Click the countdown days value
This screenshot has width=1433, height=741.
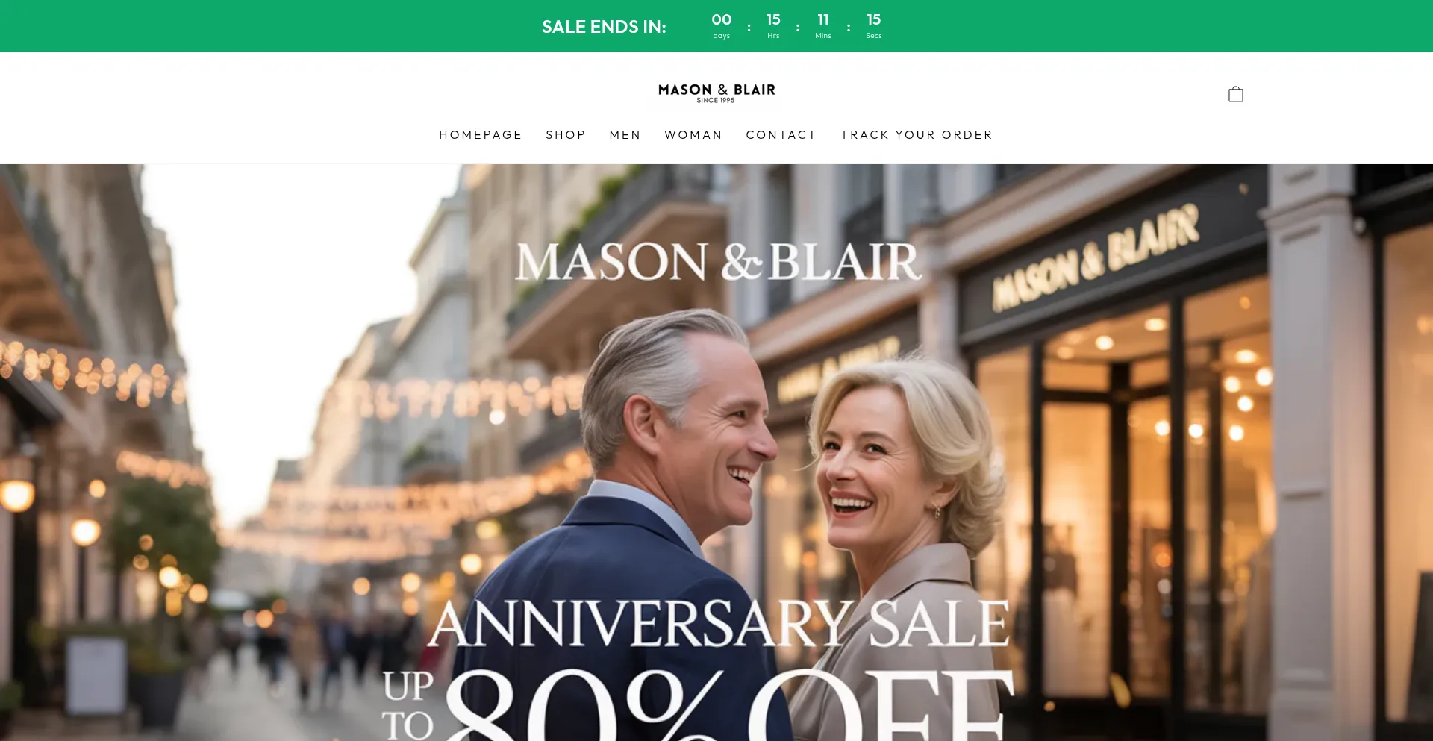(x=722, y=20)
